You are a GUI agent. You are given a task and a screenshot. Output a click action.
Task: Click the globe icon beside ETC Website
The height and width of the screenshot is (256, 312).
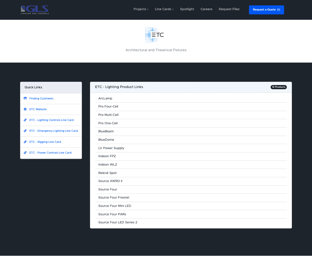tap(25, 109)
